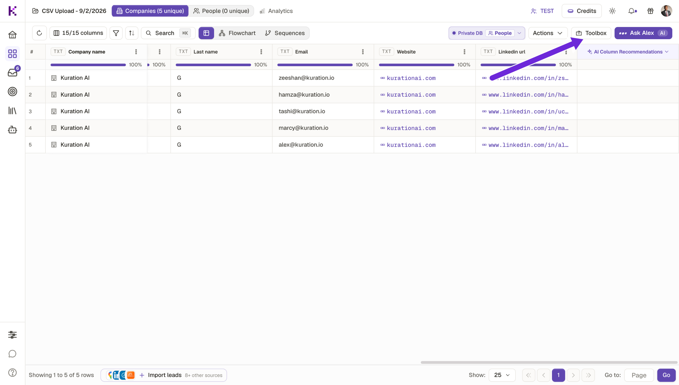Open Last name column options menu
The height and width of the screenshot is (385, 679).
261,52
